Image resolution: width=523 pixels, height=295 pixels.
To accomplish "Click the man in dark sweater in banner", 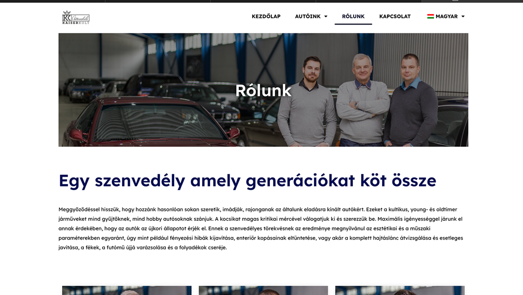I will point(411,100).
